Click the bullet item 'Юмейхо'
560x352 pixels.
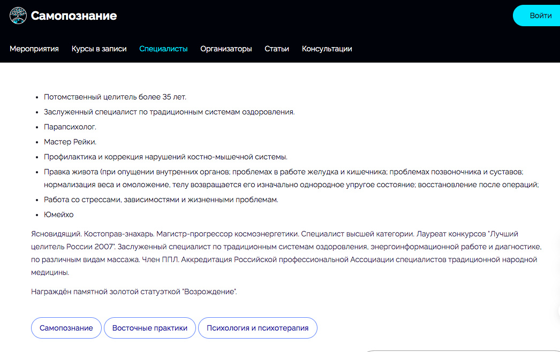click(x=58, y=215)
